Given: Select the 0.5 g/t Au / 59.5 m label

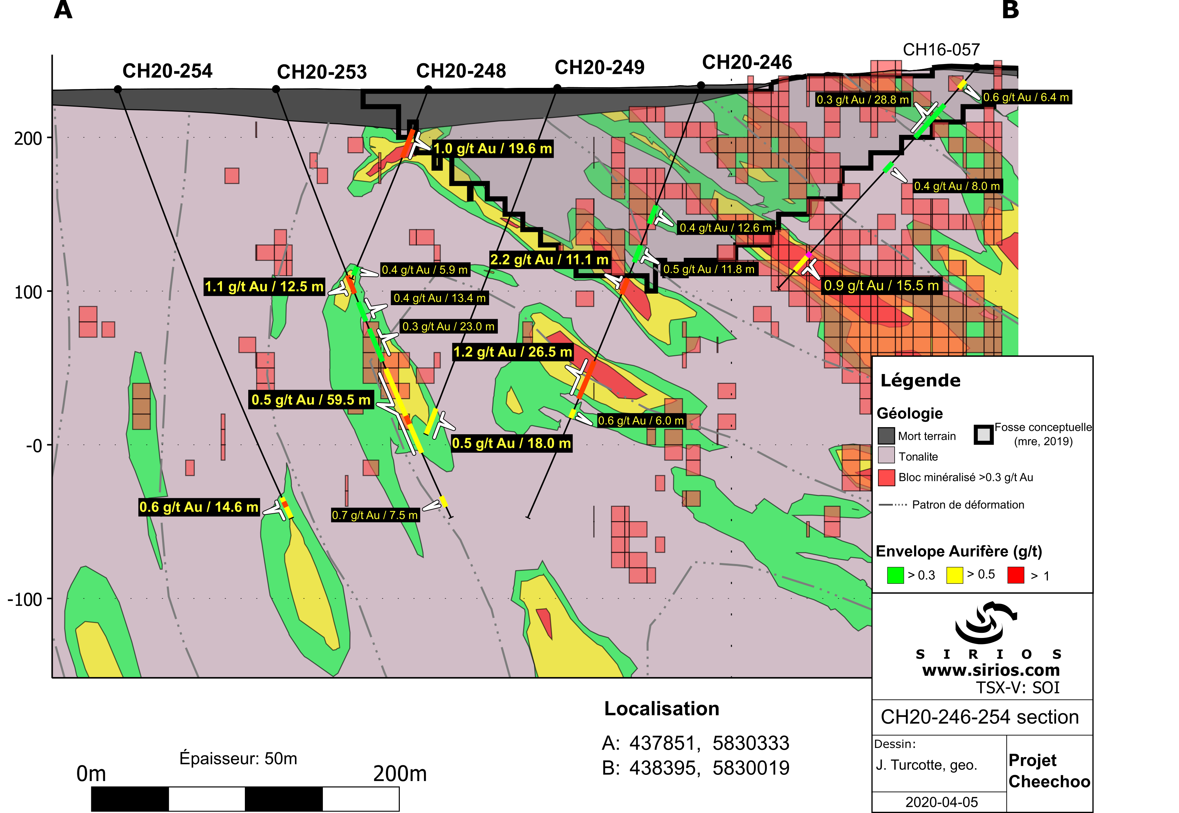Looking at the screenshot, I should click(311, 400).
